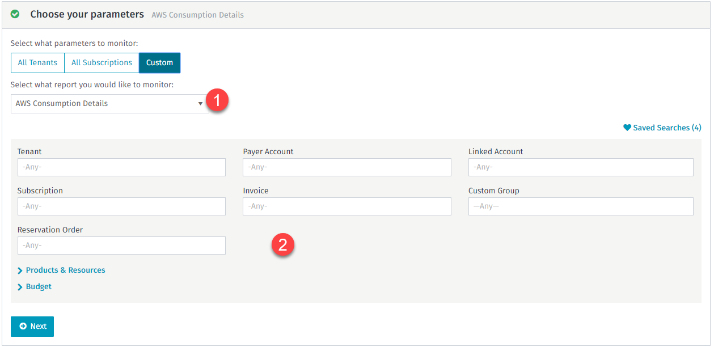Open the AWS Consumption Details report dropdown
The height and width of the screenshot is (347, 714).
click(109, 104)
